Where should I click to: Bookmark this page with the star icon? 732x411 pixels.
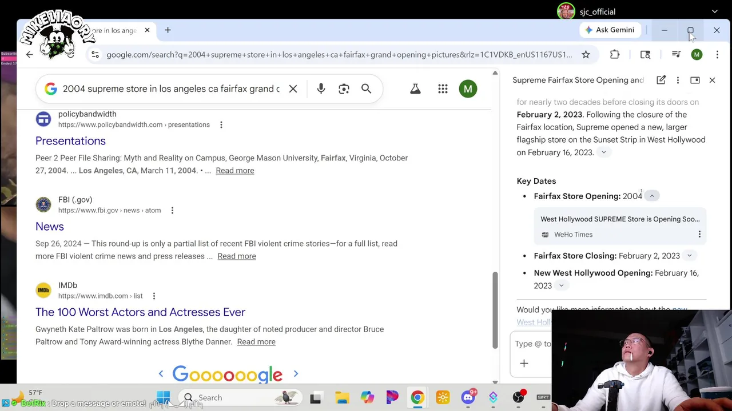pos(586,55)
